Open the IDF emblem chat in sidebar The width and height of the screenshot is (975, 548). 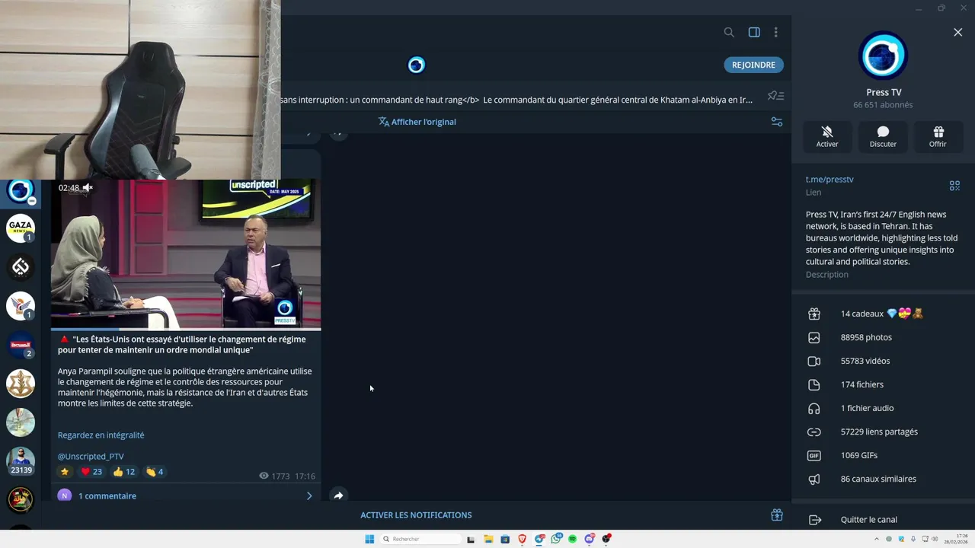[21, 384]
